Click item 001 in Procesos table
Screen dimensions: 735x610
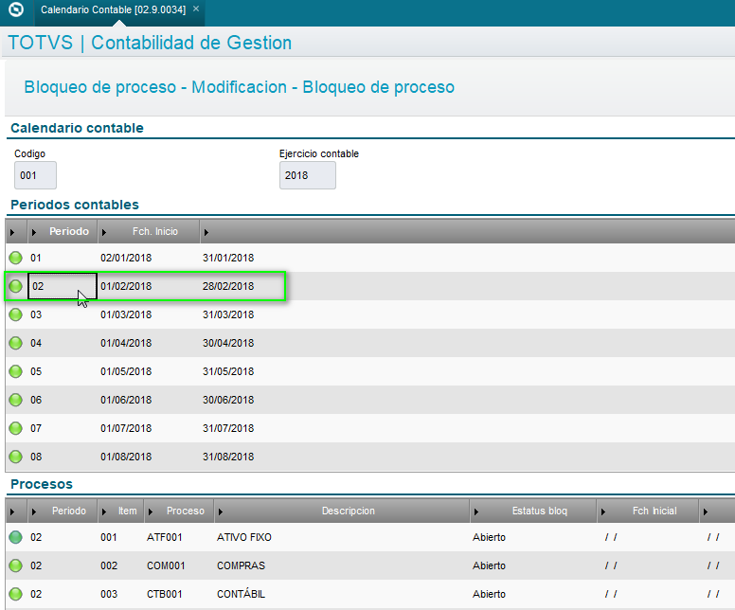pyautogui.click(x=108, y=537)
